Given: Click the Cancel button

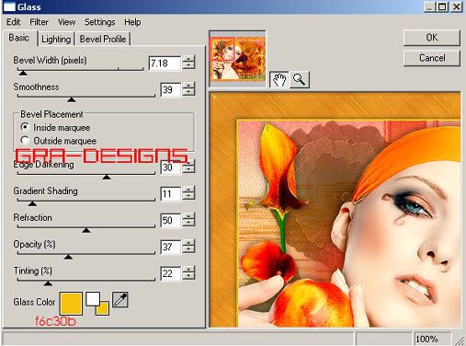Looking at the screenshot, I should click(x=432, y=58).
